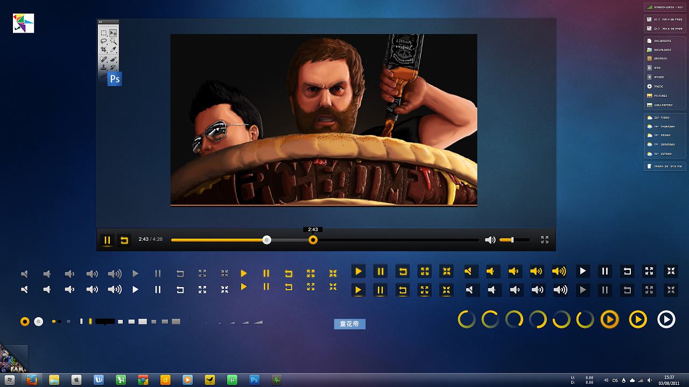Click the 童花帝 button
Viewport: 689px width, 387px height.
pyautogui.click(x=349, y=324)
